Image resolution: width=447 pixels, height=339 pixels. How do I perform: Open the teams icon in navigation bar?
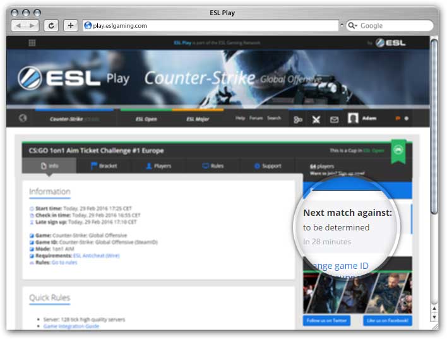click(x=298, y=120)
